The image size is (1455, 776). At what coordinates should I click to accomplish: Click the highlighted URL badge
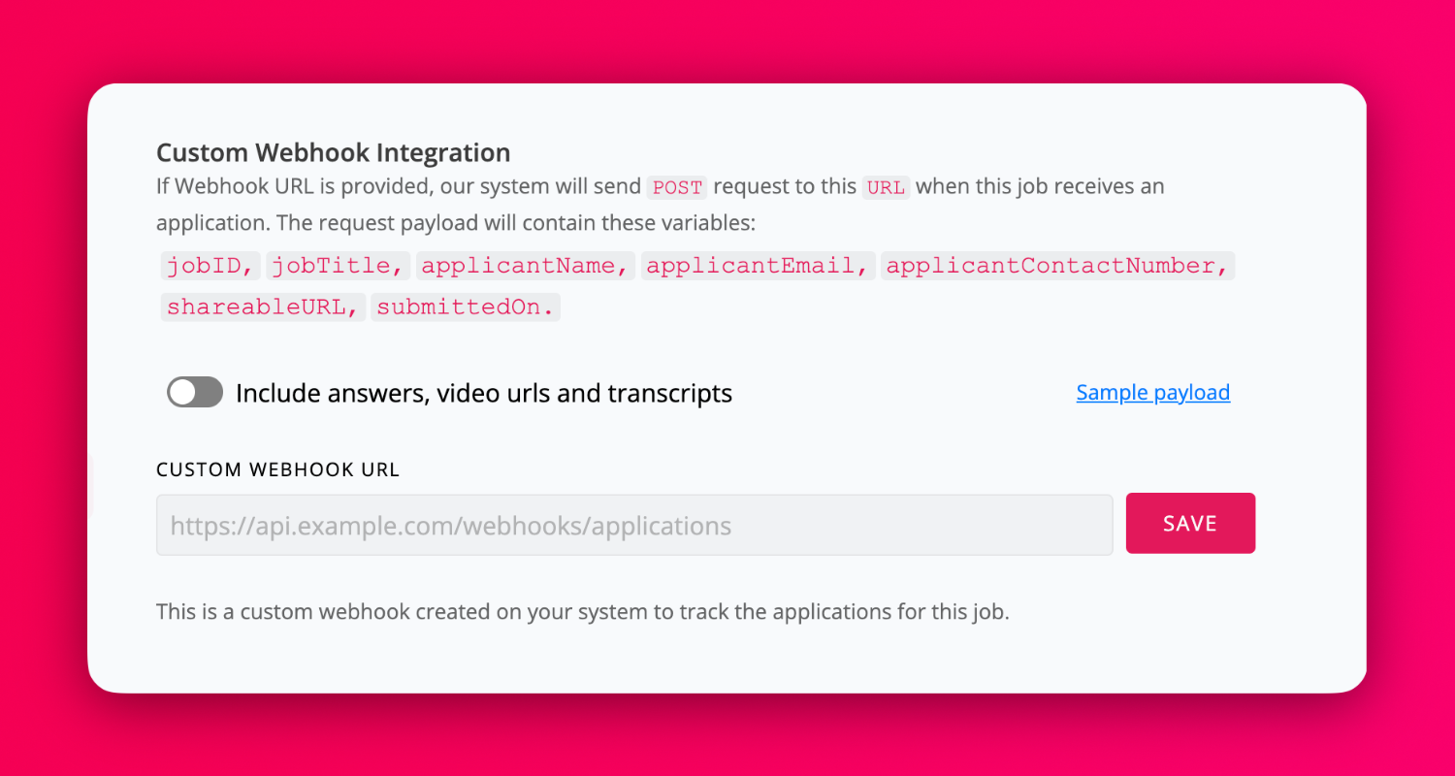coord(886,187)
